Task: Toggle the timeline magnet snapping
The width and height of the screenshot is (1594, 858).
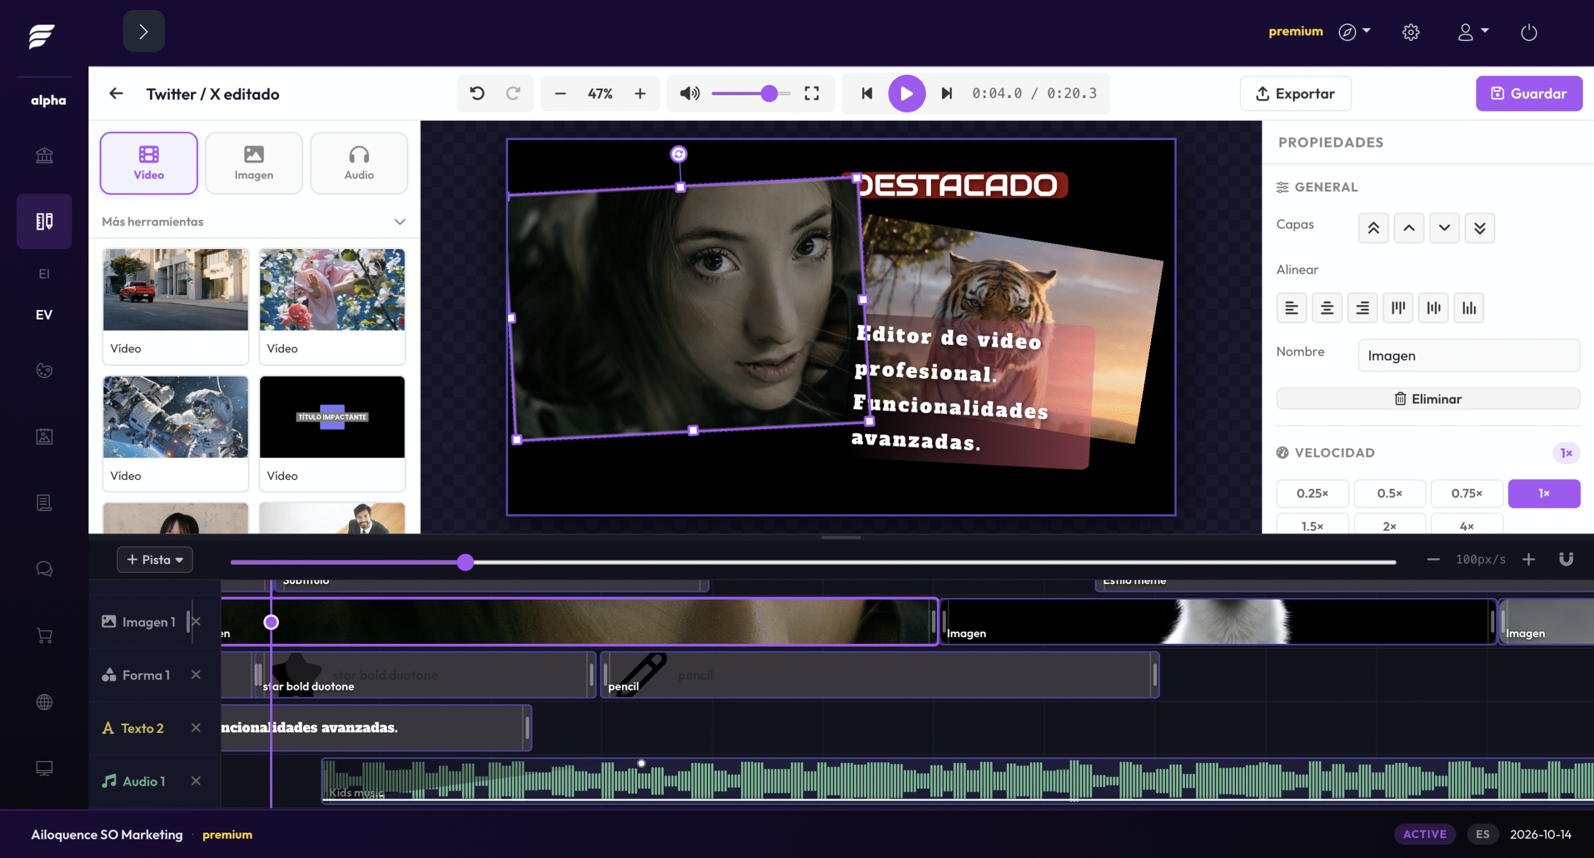Action: click(1566, 559)
